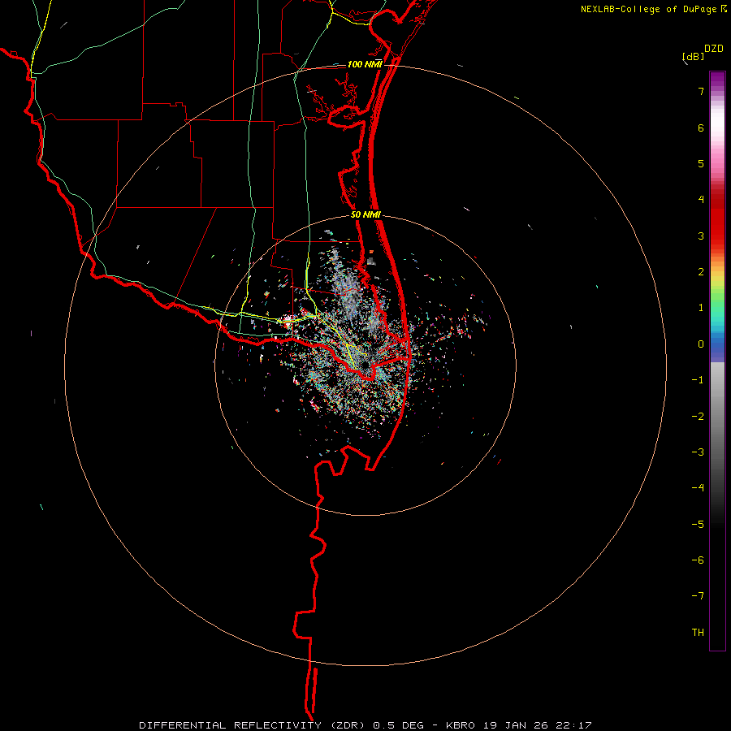This screenshot has height=731, width=731.
Task: Click the -5 value on the color scale
Action: 698,525
